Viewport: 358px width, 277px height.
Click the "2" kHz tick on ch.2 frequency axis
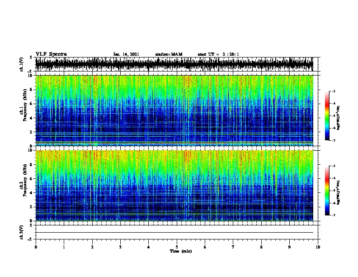pyautogui.click(x=31, y=207)
